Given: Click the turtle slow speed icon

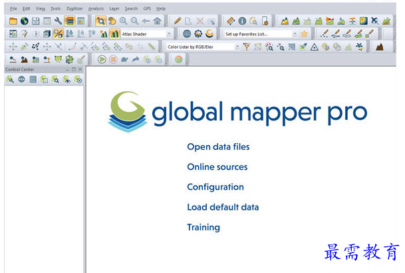Looking at the screenshot, I should click(124, 59).
